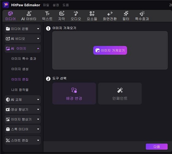Expand the AI 비디오 dropdown arrow

38,38
